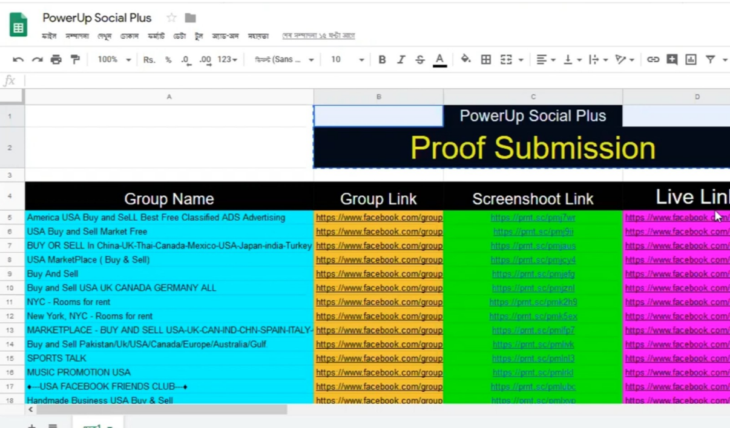Toggle bold formatting
730x428 pixels.
(x=382, y=59)
